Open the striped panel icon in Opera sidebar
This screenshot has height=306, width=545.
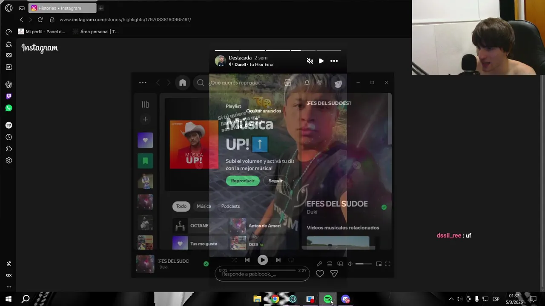(9, 56)
